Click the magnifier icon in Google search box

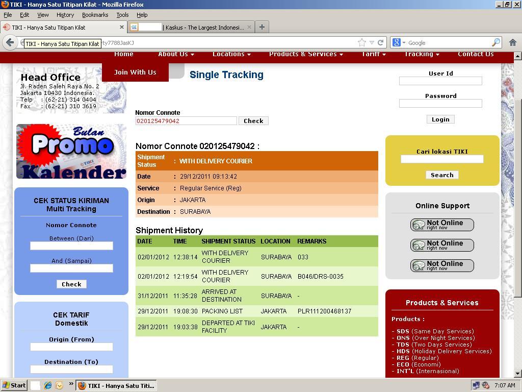click(495, 42)
